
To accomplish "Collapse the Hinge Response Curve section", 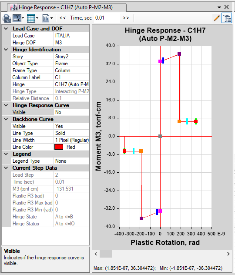I will pyautogui.click(x=6, y=105).
